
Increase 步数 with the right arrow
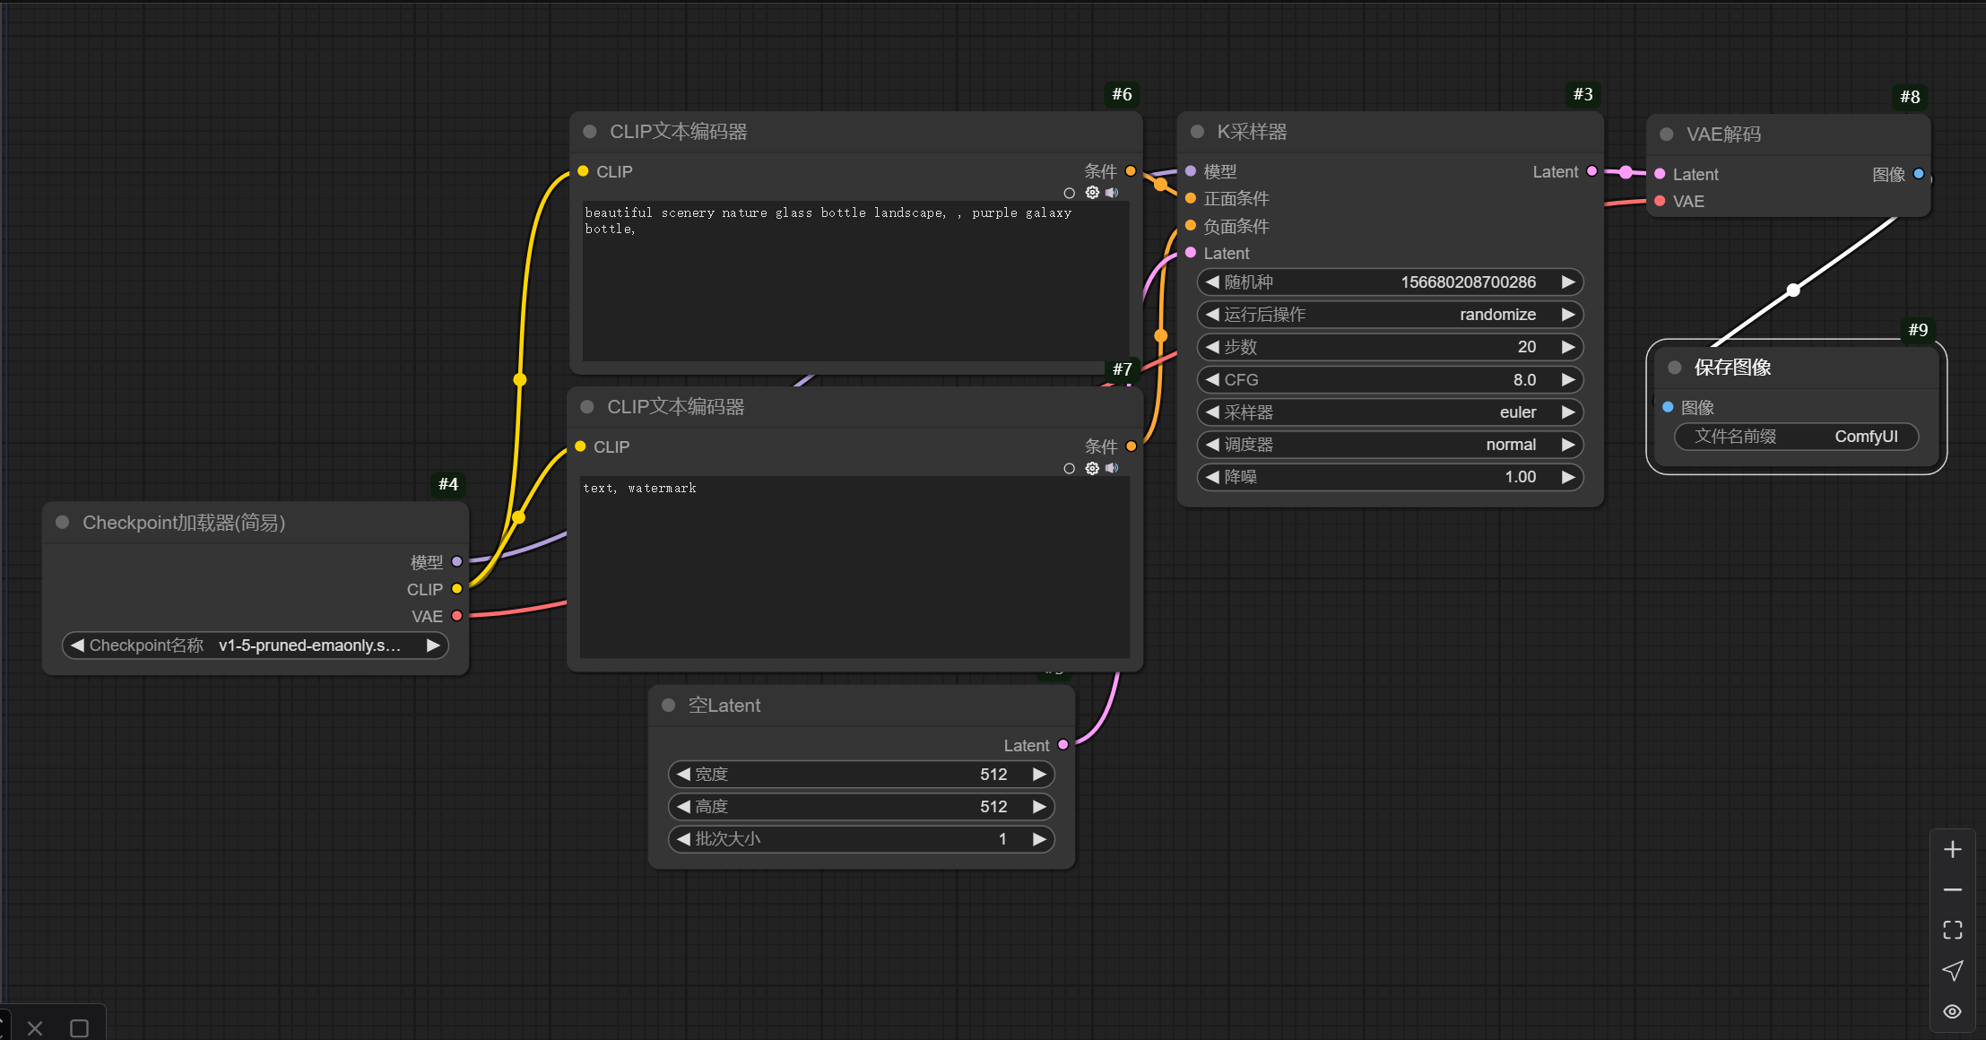coord(1568,347)
